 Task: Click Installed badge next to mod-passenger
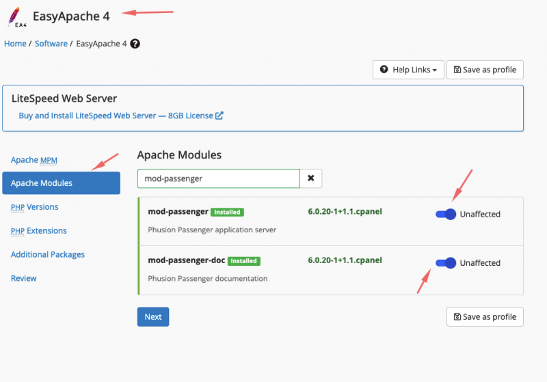point(227,212)
